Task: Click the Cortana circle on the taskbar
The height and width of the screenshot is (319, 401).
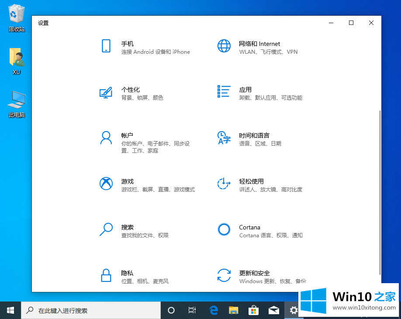Action: [x=171, y=310]
